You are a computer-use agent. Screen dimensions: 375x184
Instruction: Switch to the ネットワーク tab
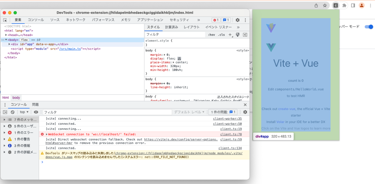(x=76, y=20)
